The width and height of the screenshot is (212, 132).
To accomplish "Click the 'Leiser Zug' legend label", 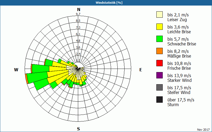I will pyautogui.click(x=177, y=20).
